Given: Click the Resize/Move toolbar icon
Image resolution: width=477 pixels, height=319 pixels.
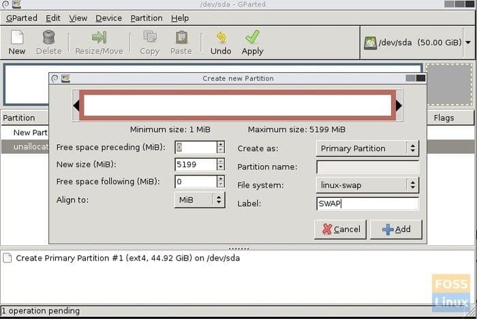Looking at the screenshot, I should pos(99,37).
